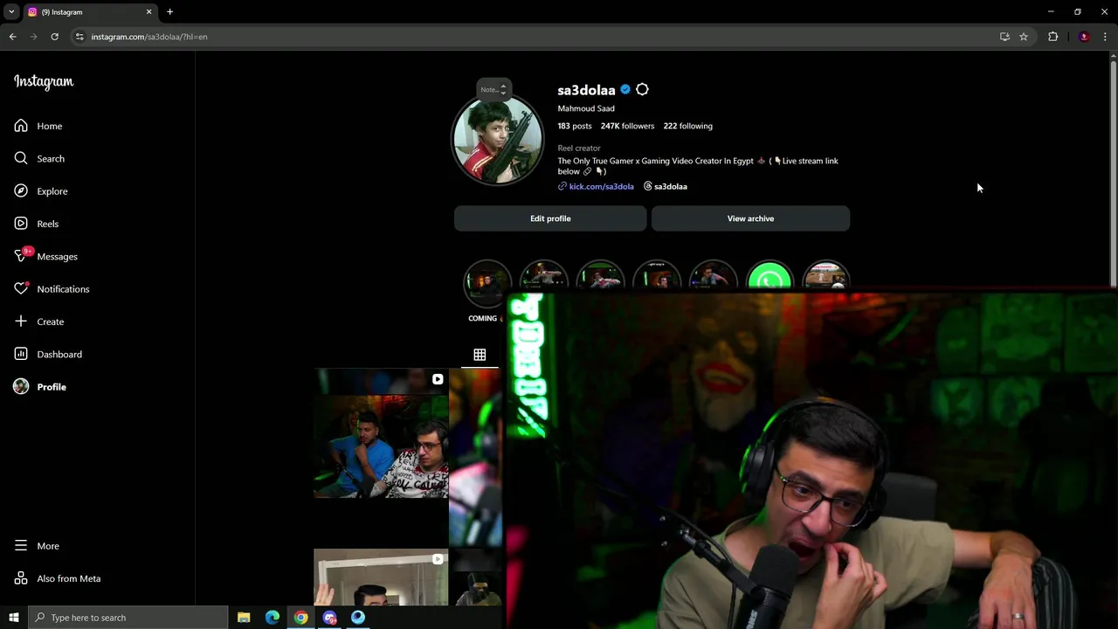Open File Explorer from taskbar
Screen dimensions: 1118x629
244,618
